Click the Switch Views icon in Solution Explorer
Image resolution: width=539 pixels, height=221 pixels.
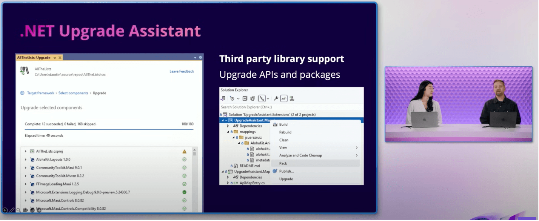[x=223, y=99]
